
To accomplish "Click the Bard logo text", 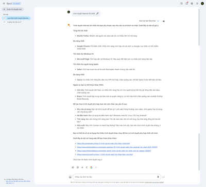I will coord(9,4).
